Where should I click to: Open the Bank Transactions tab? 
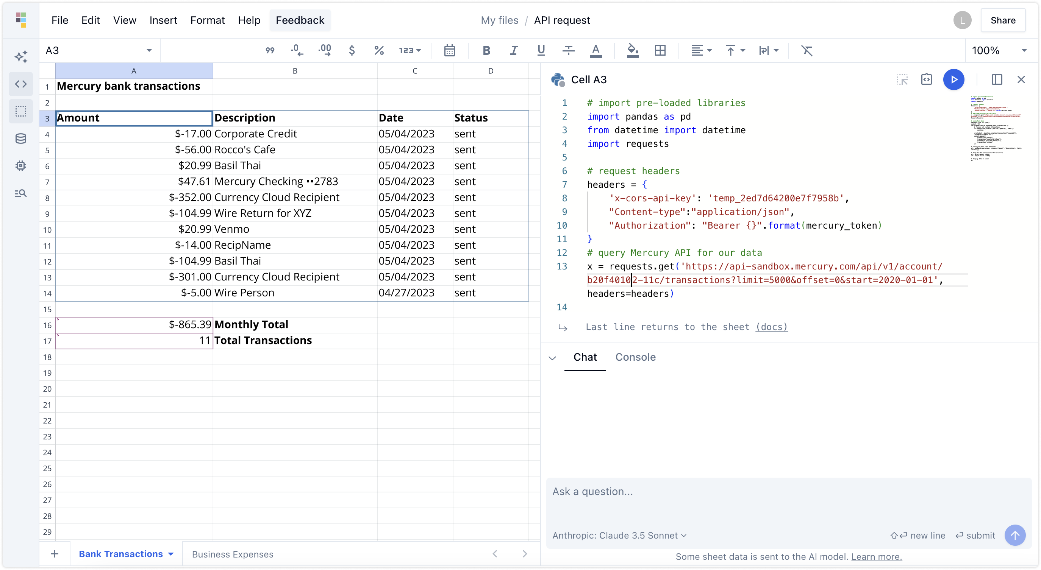[121, 554]
